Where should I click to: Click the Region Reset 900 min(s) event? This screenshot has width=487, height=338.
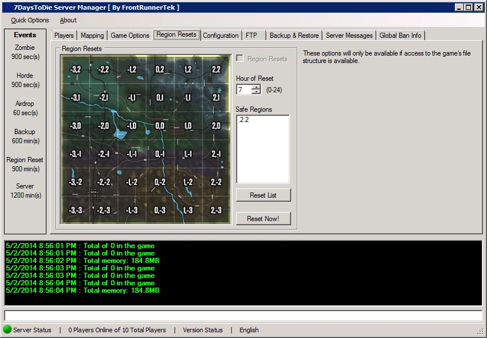pos(25,164)
